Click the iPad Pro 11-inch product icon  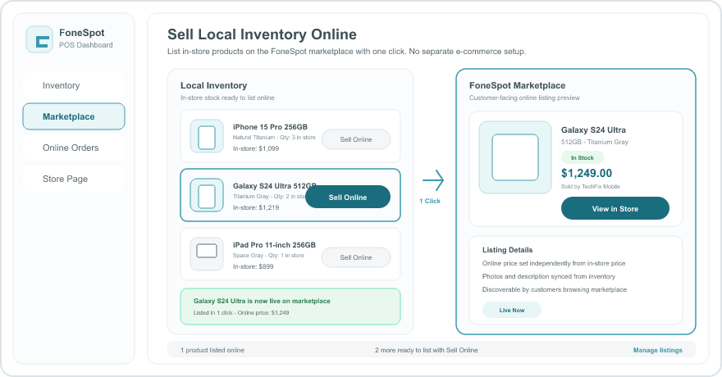(x=207, y=254)
